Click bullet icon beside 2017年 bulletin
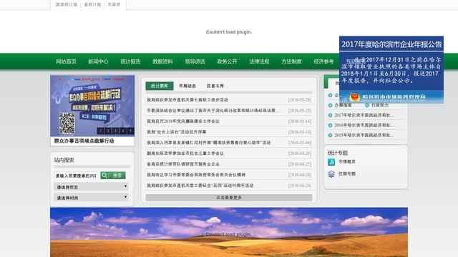The width and height of the screenshot is (458, 257). coord(330,115)
